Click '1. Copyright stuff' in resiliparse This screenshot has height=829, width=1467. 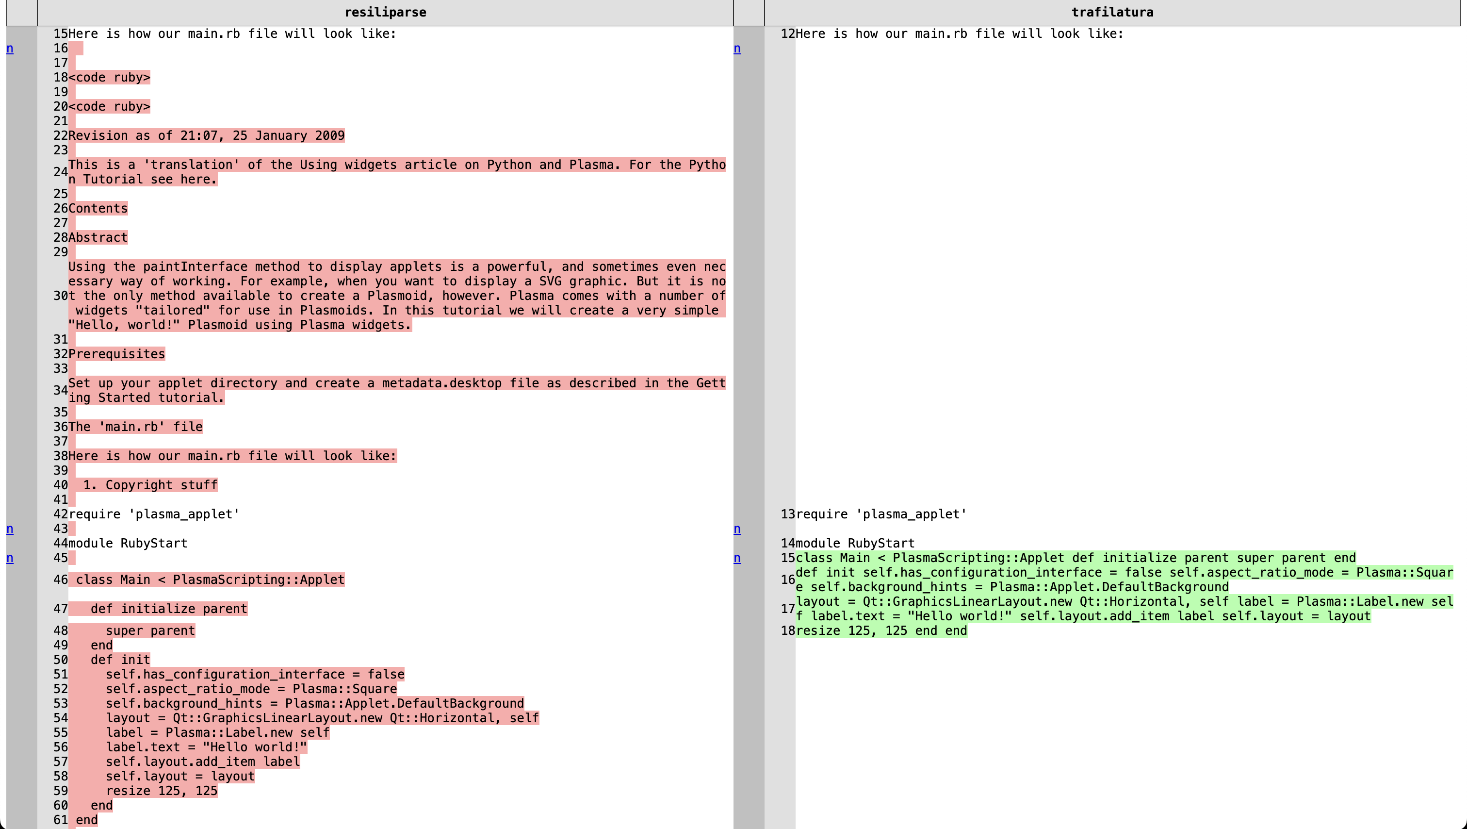click(150, 485)
